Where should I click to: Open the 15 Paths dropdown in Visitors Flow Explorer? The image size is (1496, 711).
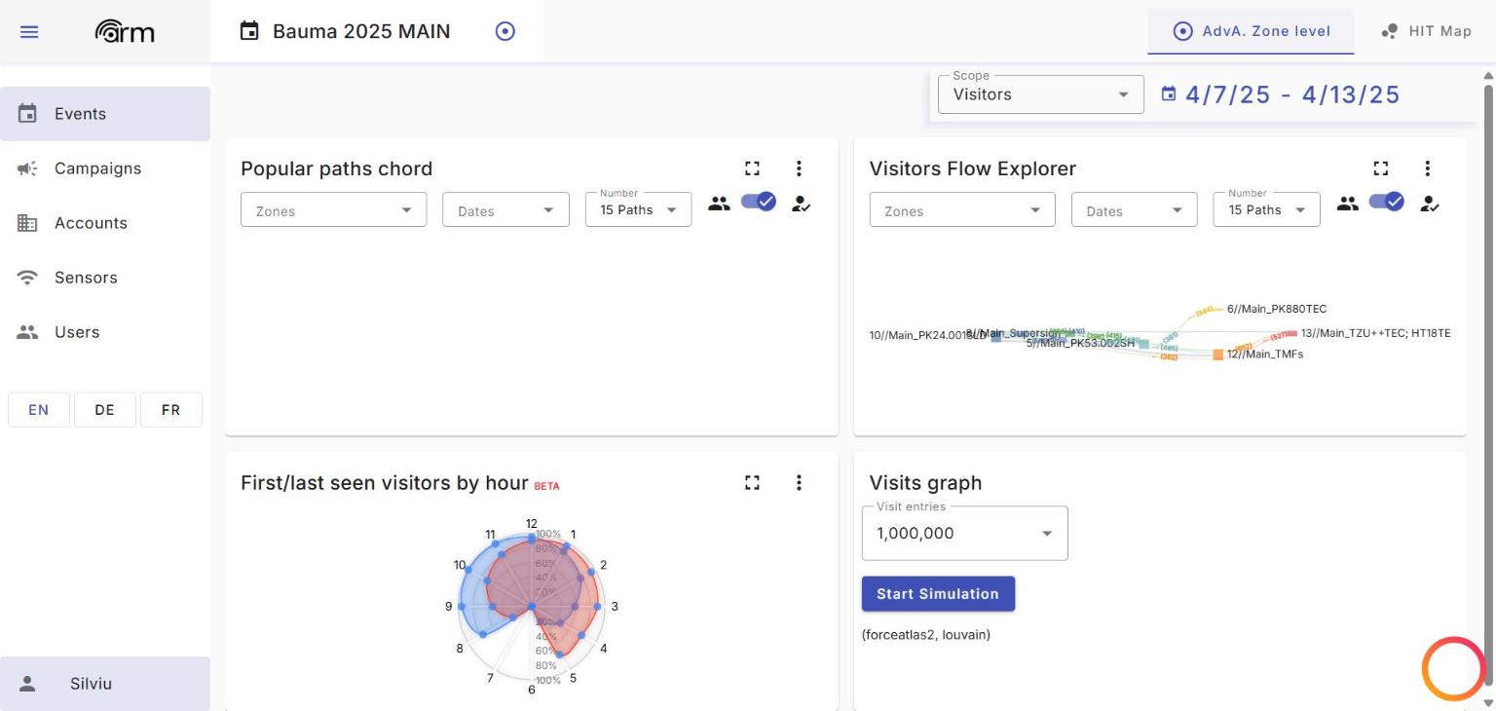(1266, 209)
